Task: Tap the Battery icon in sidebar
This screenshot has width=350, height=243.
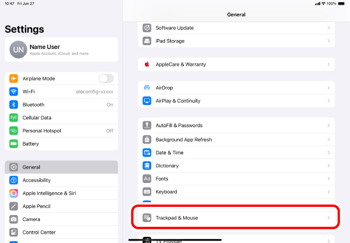Action: click(13, 144)
